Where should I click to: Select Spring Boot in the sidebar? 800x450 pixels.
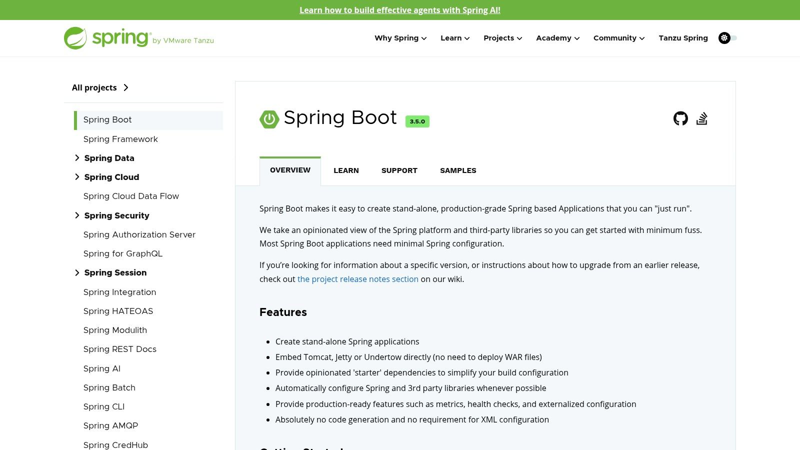click(148, 120)
